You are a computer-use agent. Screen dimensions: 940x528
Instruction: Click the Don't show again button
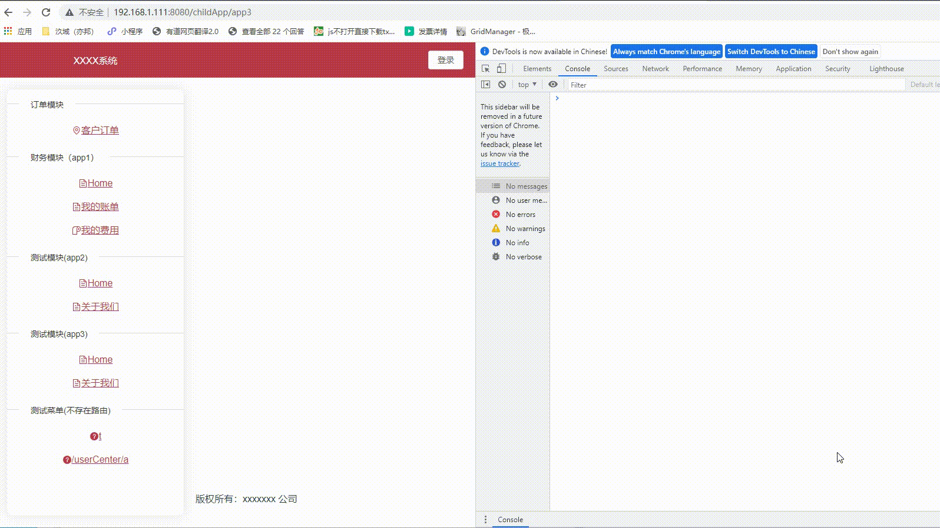click(x=850, y=52)
